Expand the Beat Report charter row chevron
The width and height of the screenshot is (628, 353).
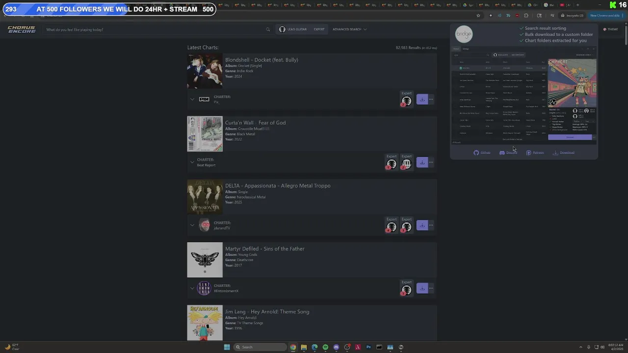[192, 162]
